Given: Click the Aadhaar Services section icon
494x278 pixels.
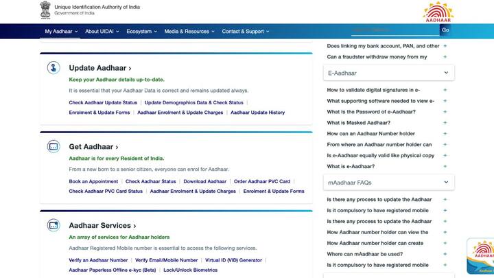Looking at the screenshot, I should click(x=54, y=226).
